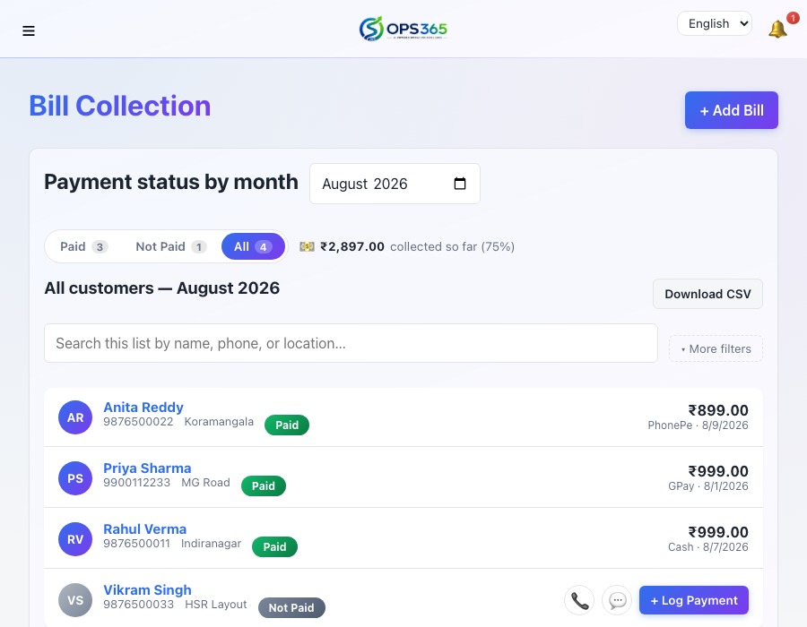Click the + Add Bill button
The height and width of the screenshot is (627, 807).
[732, 110]
